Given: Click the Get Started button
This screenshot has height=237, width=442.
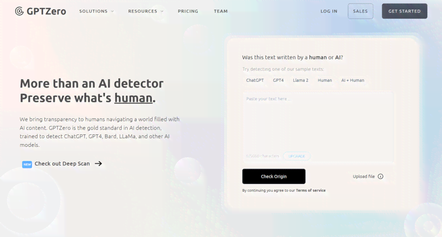Looking at the screenshot, I should click(x=405, y=11).
